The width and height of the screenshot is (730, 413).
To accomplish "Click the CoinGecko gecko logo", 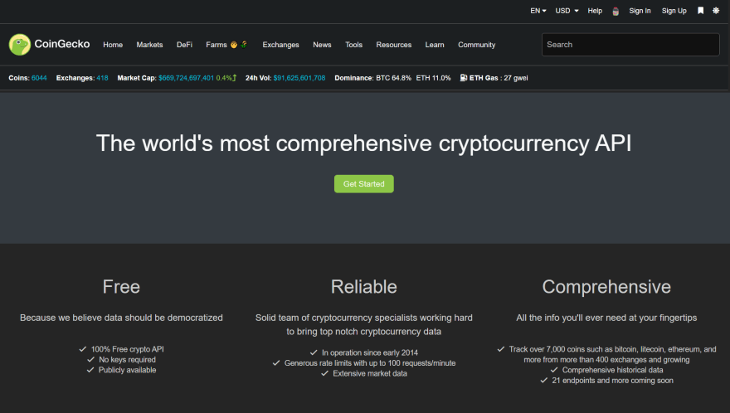I will 20,45.
